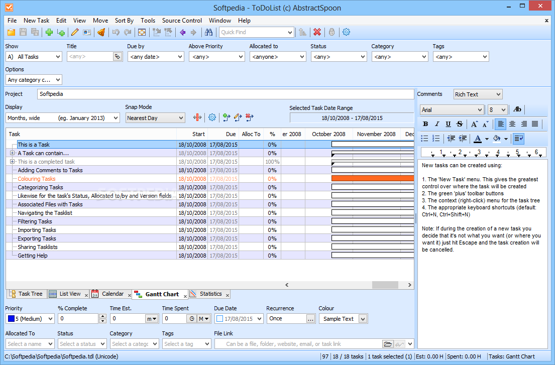Screen dimensions: 555x365
Task: Click the font color swatch in comments
Action: pos(478,138)
